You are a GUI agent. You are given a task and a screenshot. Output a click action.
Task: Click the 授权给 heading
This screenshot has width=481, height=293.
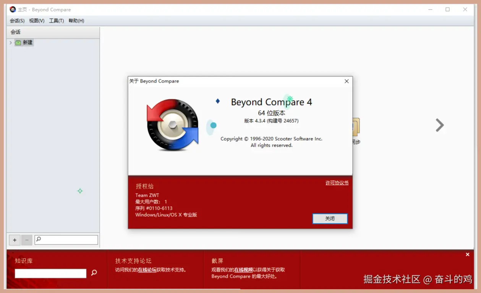[x=145, y=186]
